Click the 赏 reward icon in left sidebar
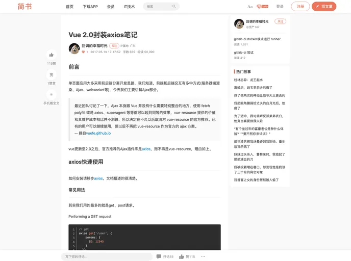Screen dimensions: 351x261 point(51,75)
